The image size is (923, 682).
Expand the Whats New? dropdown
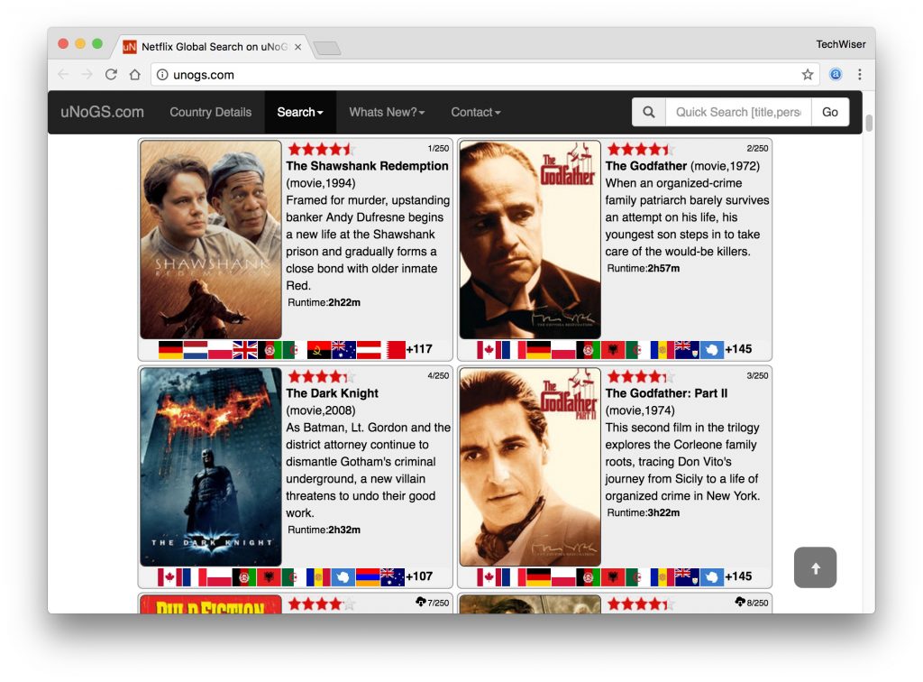click(x=387, y=112)
